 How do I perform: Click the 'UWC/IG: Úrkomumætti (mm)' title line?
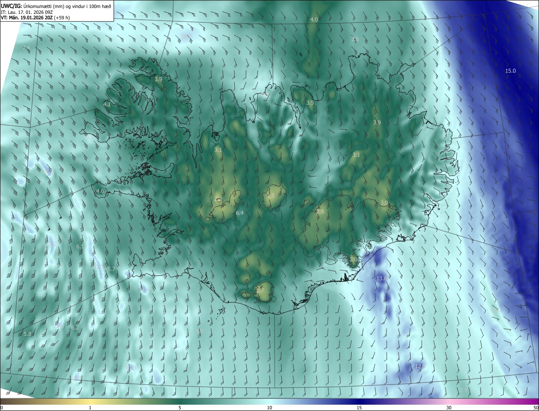pyautogui.click(x=56, y=5)
